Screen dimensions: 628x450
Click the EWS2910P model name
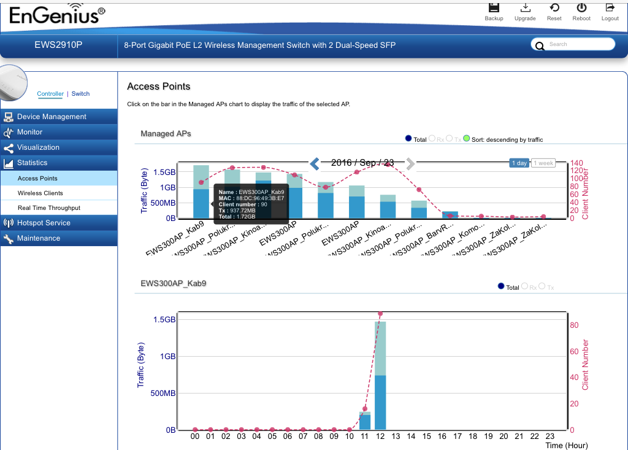click(x=58, y=45)
